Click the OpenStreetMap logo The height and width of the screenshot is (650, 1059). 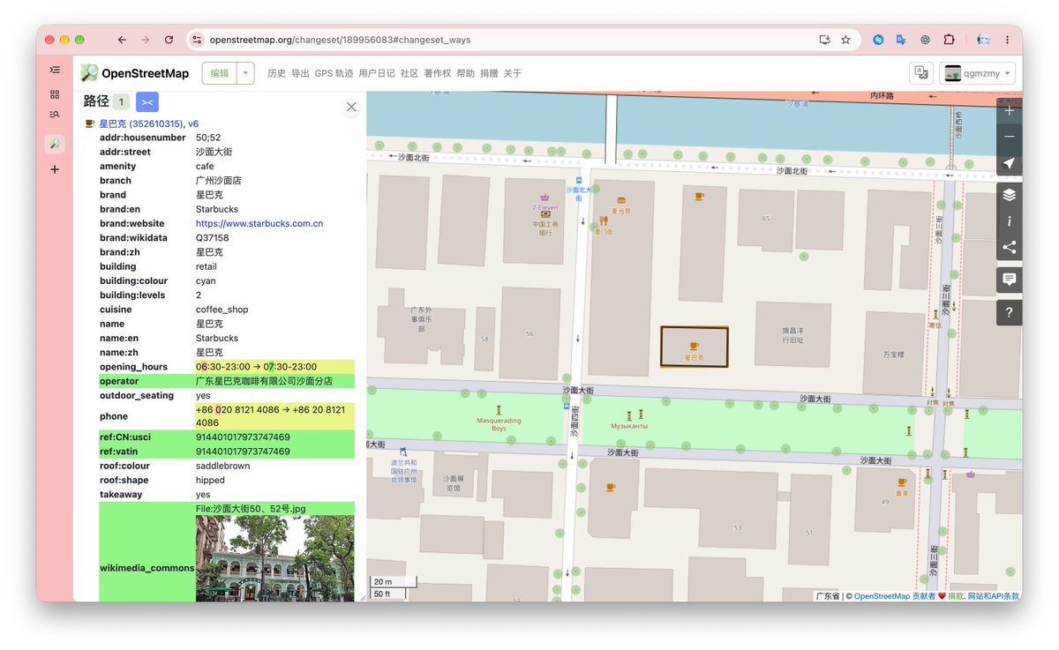tap(134, 73)
